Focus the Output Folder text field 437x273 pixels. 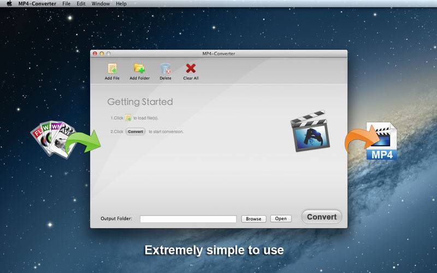click(188, 219)
